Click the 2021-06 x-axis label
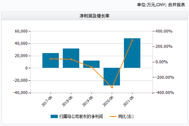 (129, 101)
